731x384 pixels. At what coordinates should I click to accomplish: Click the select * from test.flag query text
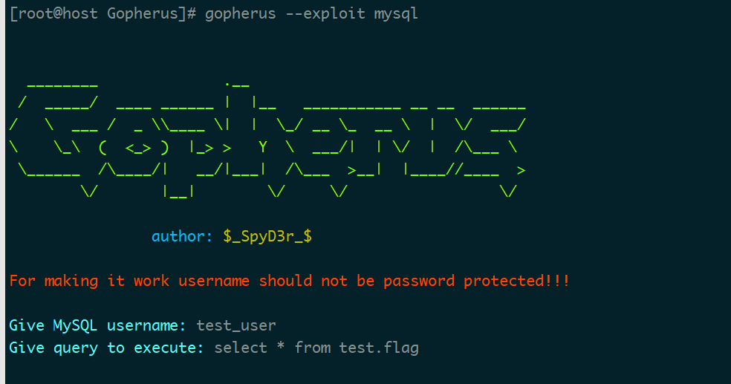pyautogui.click(x=316, y=348)
